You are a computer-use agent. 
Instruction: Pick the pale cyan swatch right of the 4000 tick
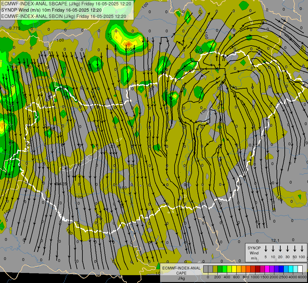tap(295, 269)
